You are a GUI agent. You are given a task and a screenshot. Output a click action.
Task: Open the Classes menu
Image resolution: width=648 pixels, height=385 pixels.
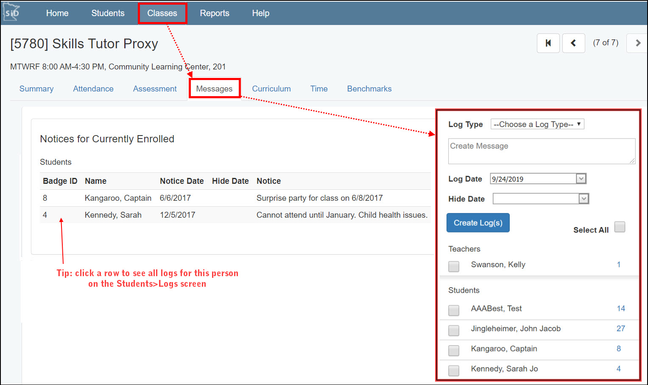coord(162,13)
